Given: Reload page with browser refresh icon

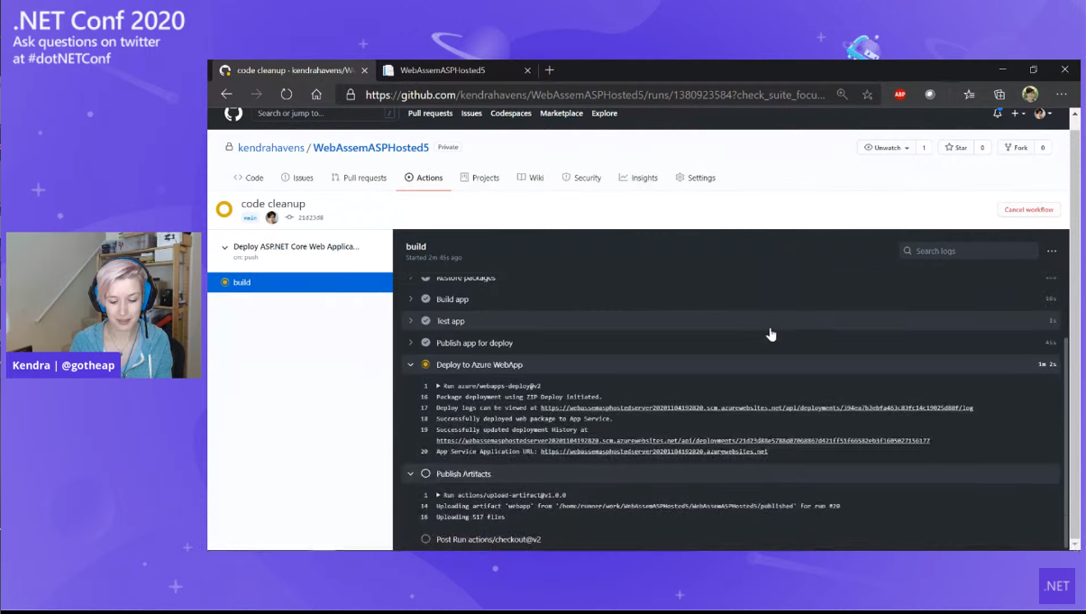Looking at the screenshot, I should click(x=287, y=95).
